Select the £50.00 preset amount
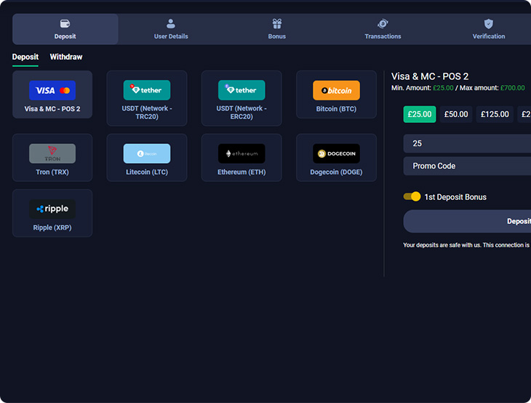The image size is (531, 403). [x=456, y=114]
